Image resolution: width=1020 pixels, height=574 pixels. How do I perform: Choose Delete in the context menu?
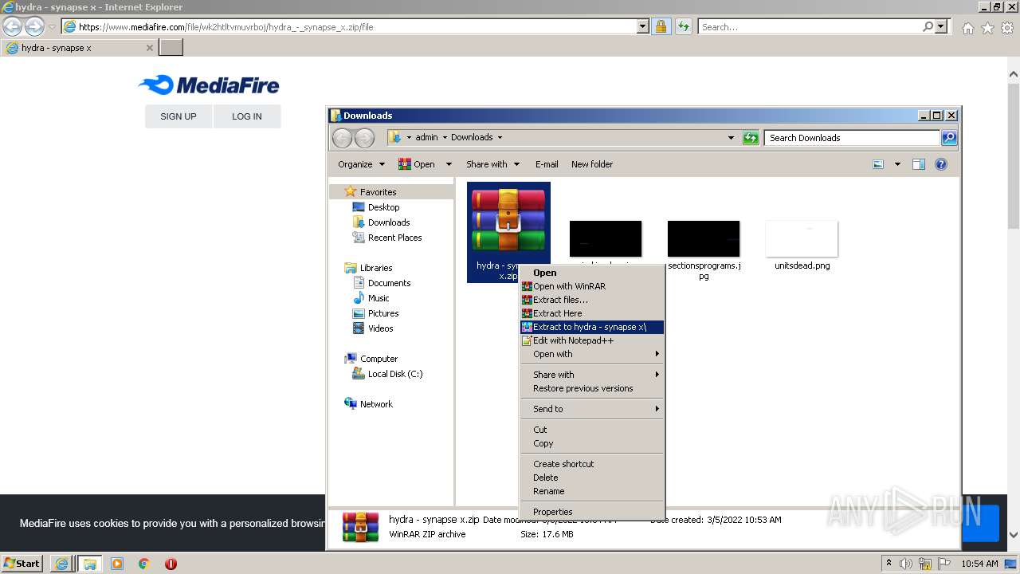coord(591,478)
